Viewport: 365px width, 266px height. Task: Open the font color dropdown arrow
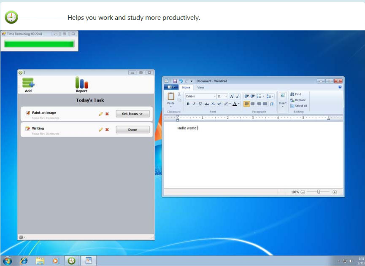coord(239,104)
